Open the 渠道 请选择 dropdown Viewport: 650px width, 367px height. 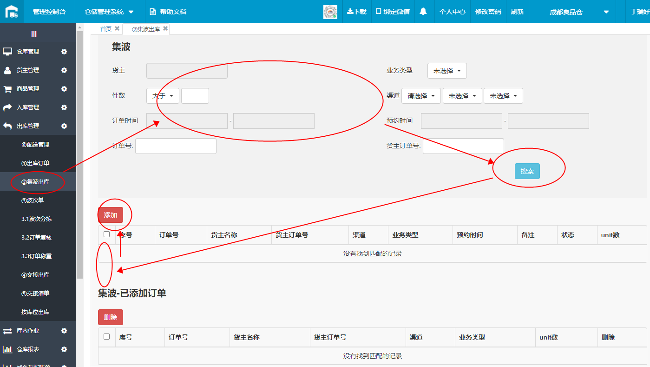421,96
